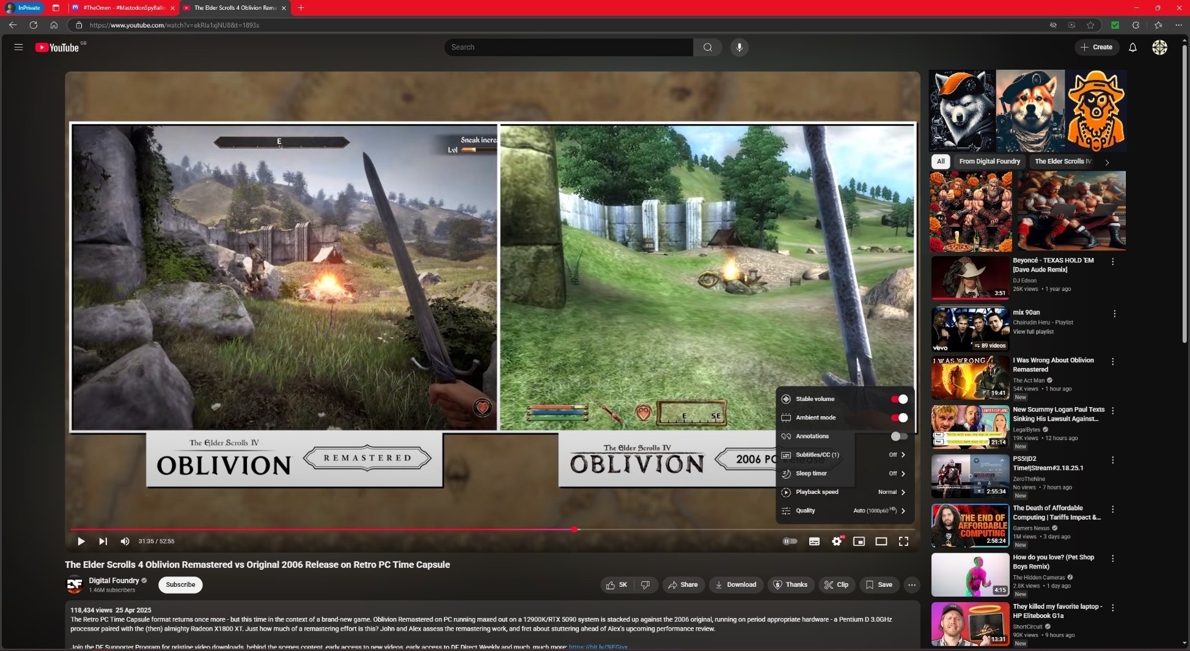The image size is (1190, 651).
Task: Open the HP Elitebook G1a video thumbnail
Action: [970, 624]
